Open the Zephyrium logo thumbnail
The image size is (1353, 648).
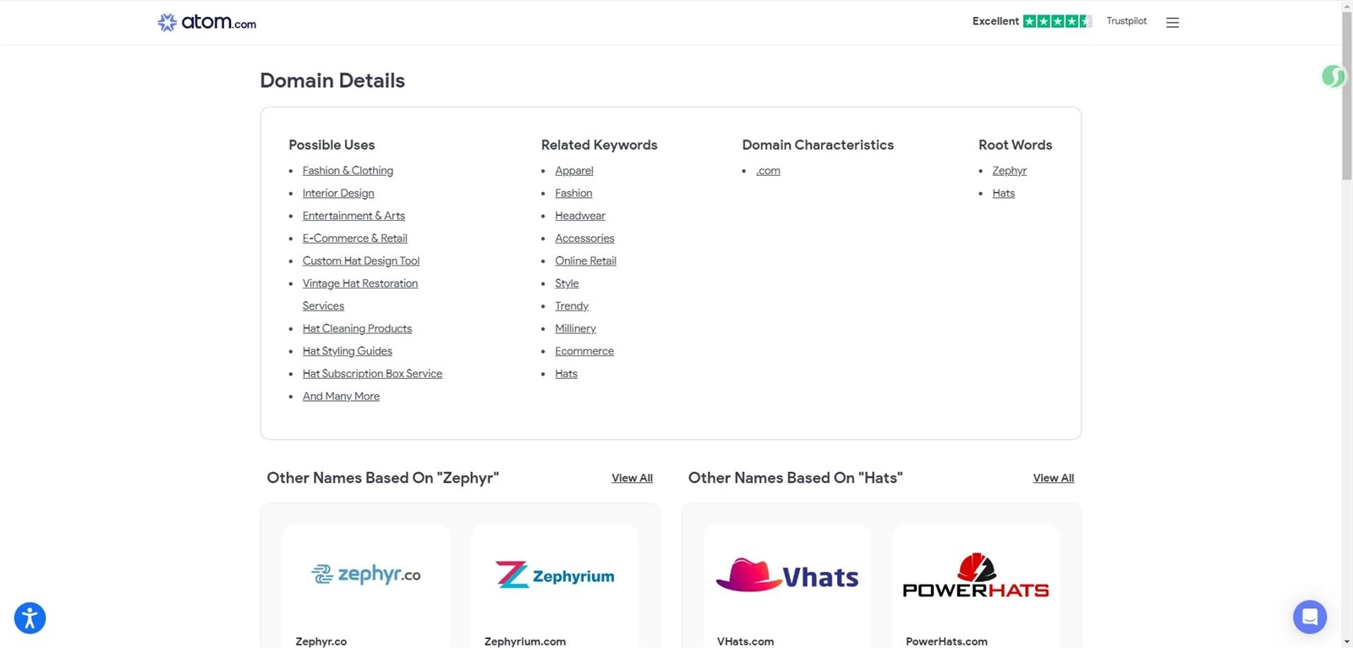click(x=555, y=575)
